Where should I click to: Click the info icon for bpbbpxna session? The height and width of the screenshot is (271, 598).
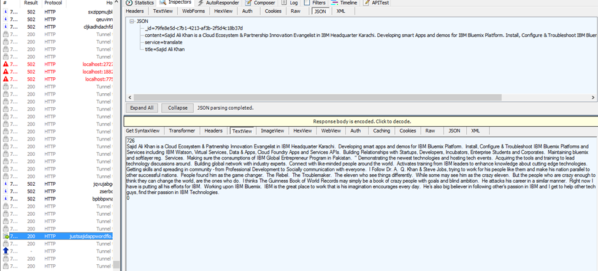point(6,199)
